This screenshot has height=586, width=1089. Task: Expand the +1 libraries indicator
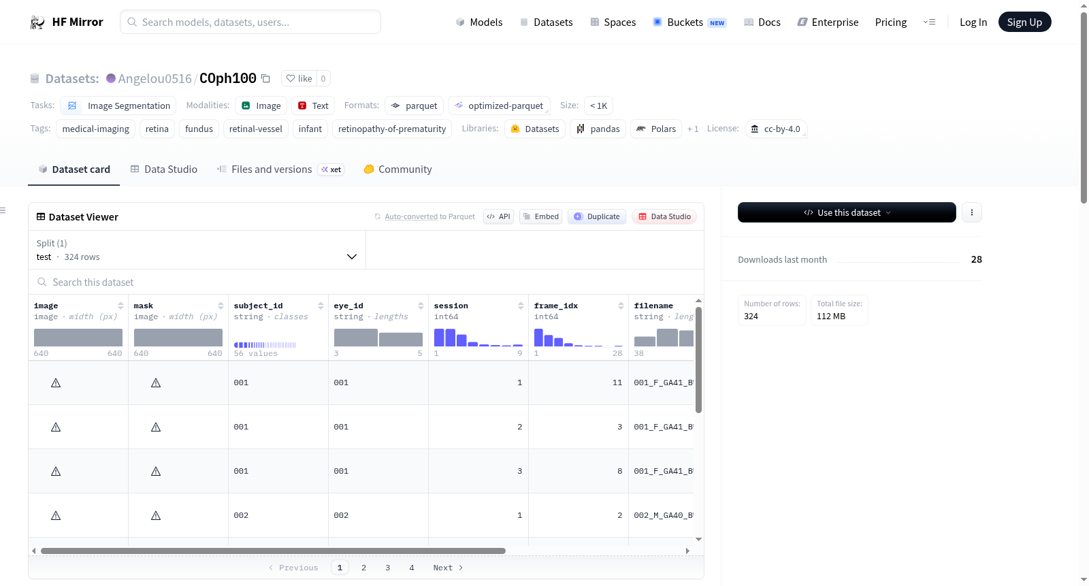(x=693, y=129)
